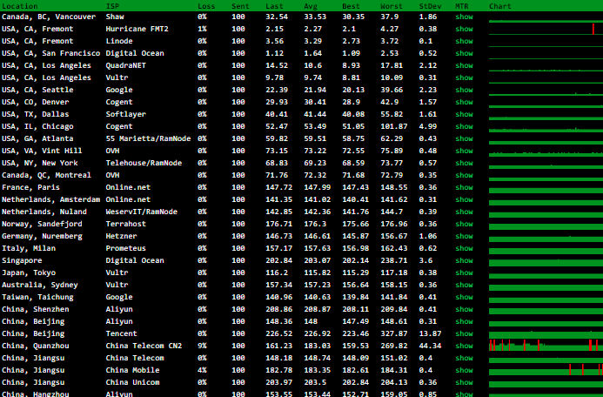Click the 'China Telecom CN2' ISP text
Screen dimensions: 603x397
coord(144,346)
